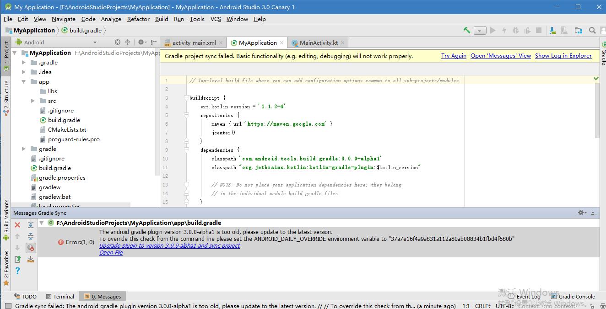Open the TODO tool window
This screenshot has height=309, width=606.
tap(26, 296)
